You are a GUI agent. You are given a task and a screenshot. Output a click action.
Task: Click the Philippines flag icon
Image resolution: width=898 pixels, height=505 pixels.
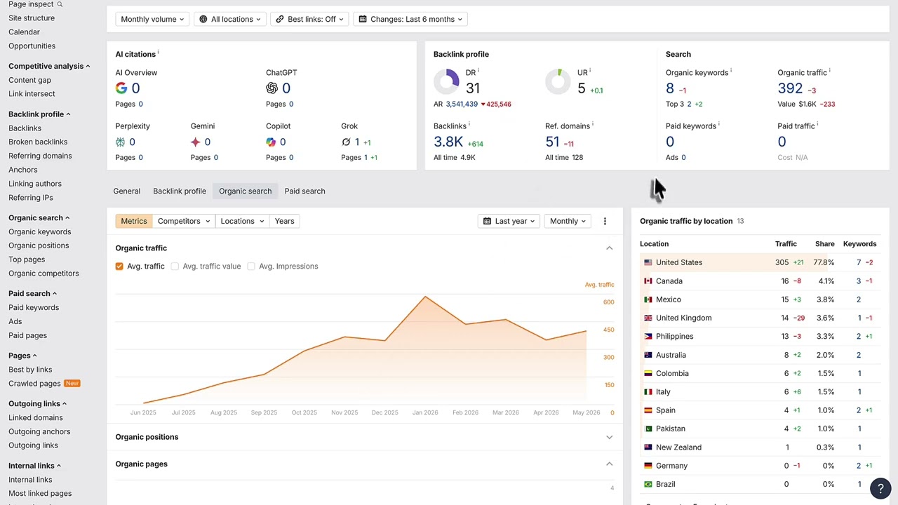pyautogui.click(x=648, y=337)
